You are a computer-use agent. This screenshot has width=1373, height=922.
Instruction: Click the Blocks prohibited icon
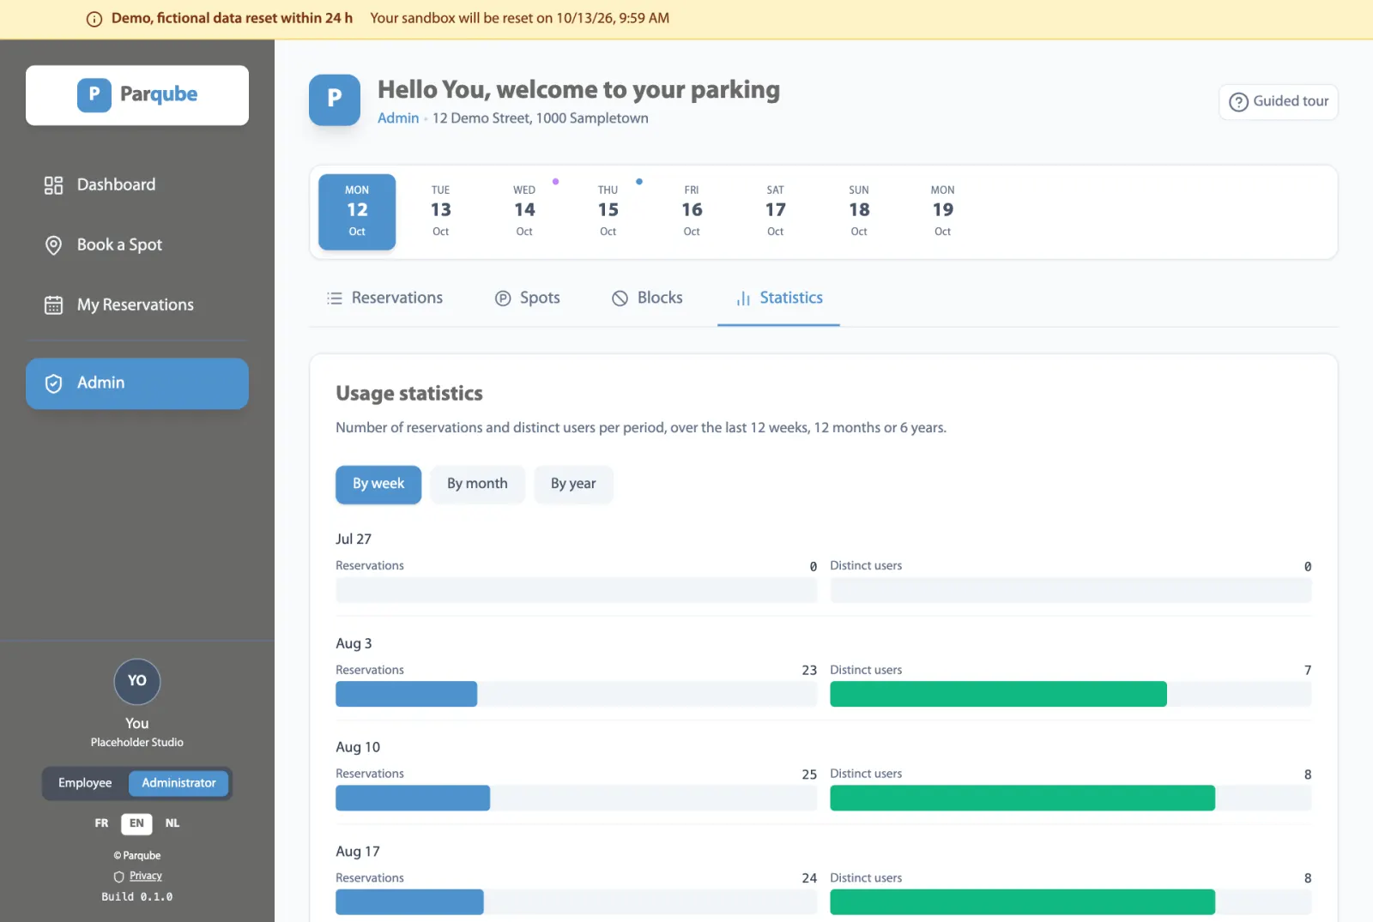pos(620,298)
